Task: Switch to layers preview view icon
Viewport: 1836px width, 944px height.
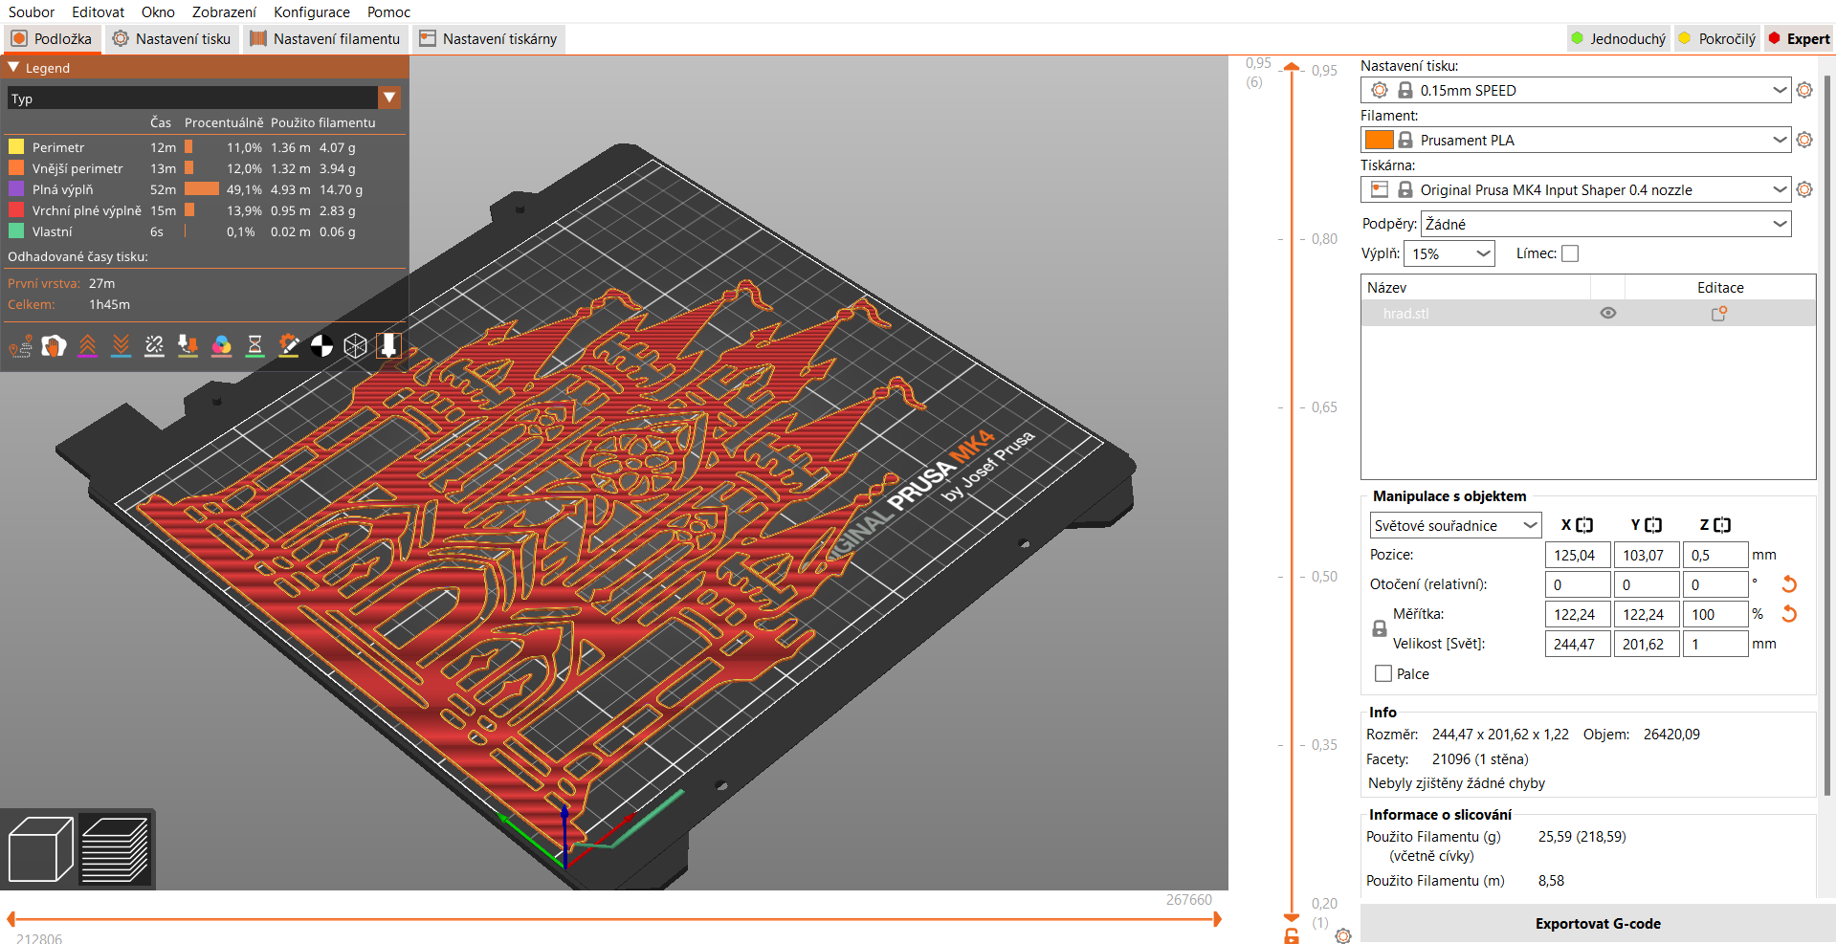Action: tap(115, 849)
